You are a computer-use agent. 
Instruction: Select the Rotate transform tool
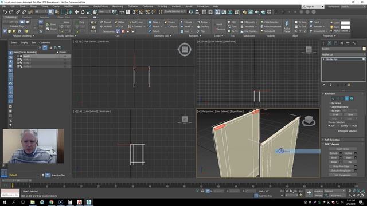tap(83, 11)
